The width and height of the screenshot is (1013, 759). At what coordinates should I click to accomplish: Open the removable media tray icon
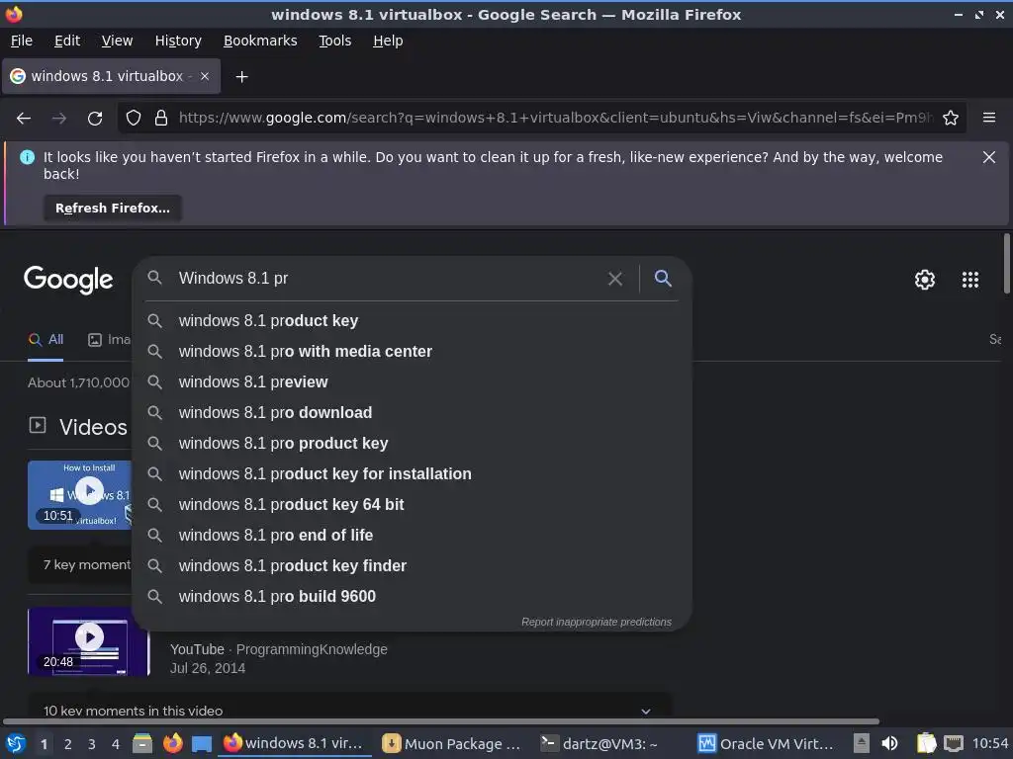pyautogui.click(x=862, y=743)
